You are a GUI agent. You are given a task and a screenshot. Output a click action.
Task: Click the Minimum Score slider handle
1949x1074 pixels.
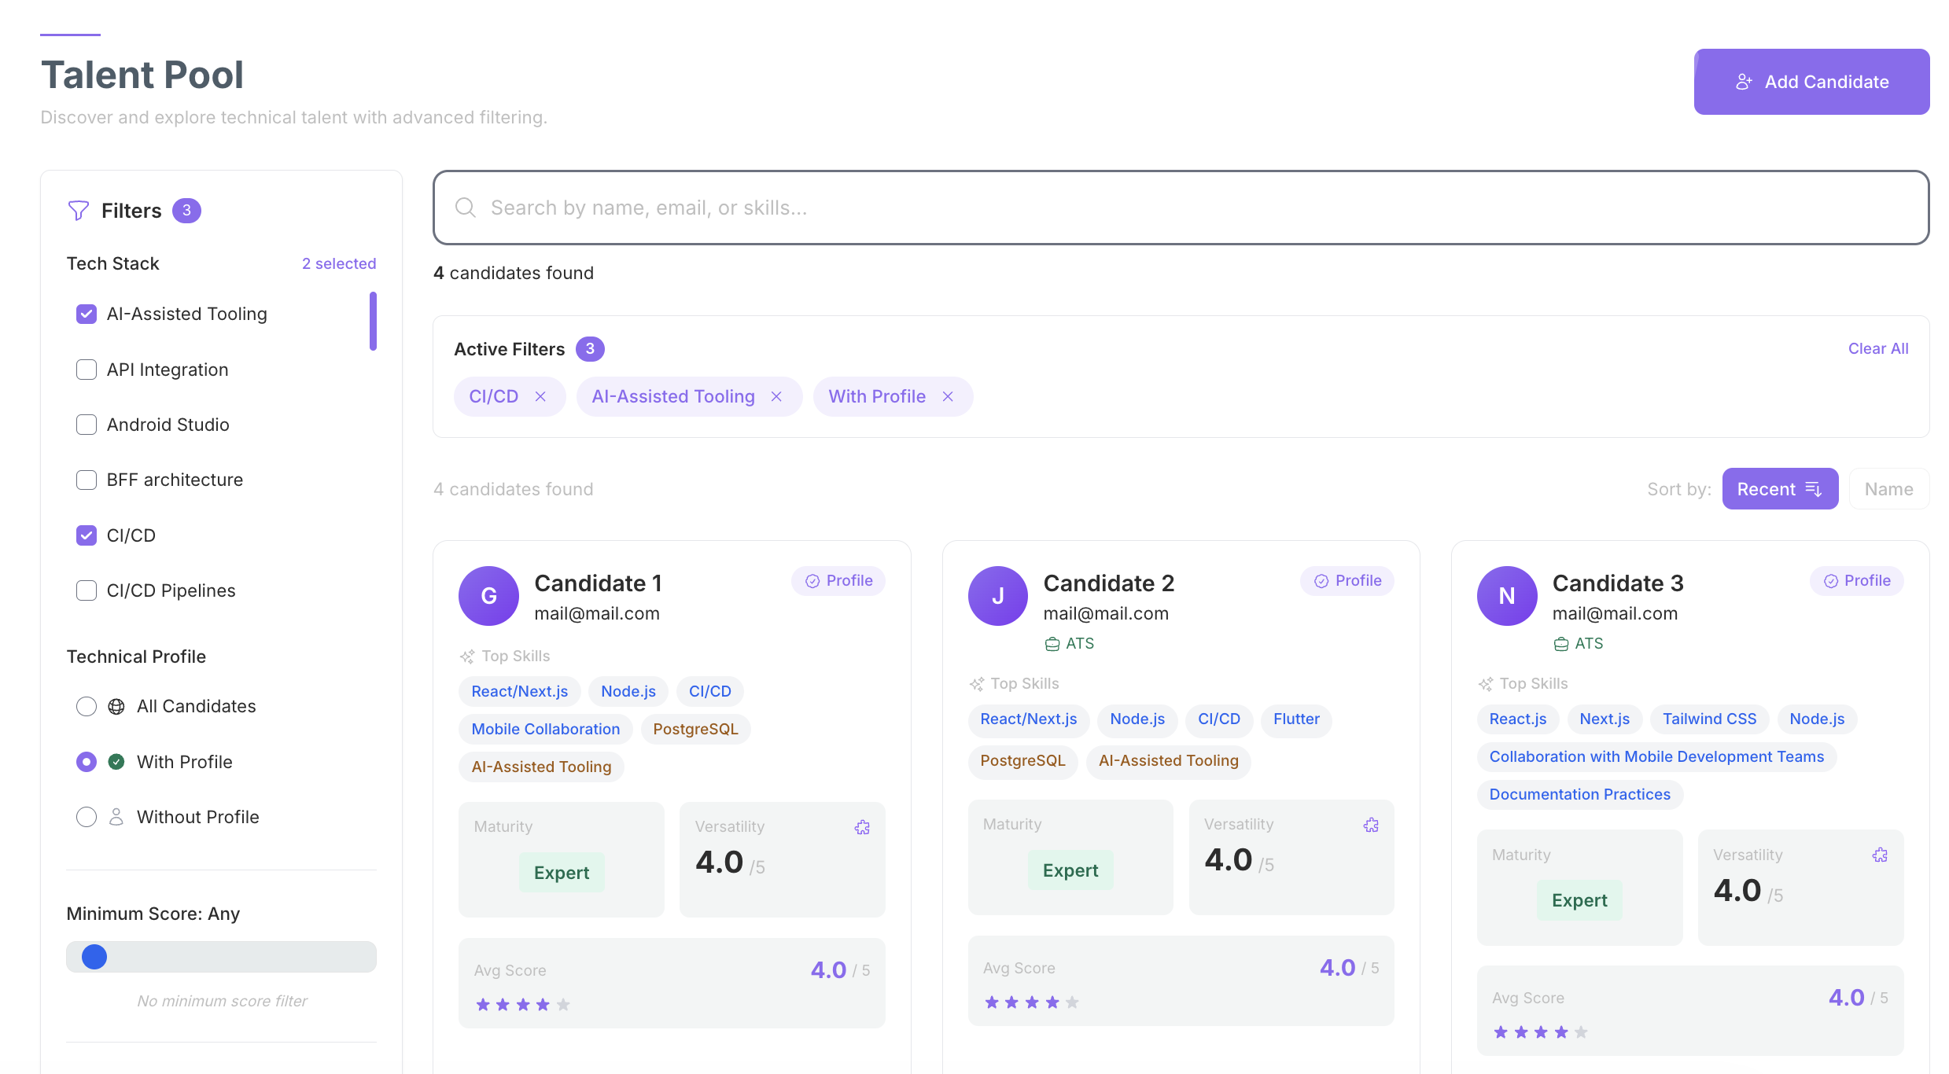pyautogui.click(x=94, y=957)
